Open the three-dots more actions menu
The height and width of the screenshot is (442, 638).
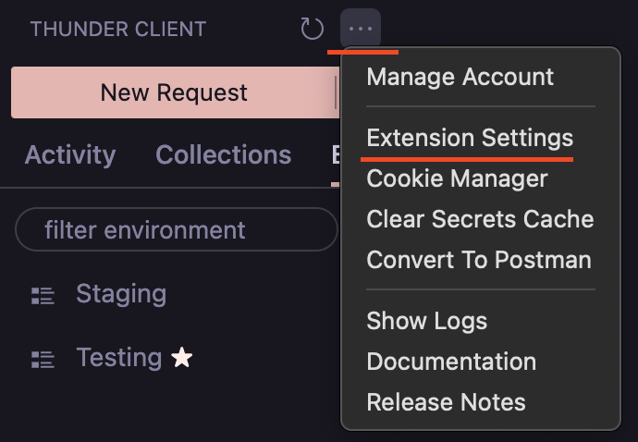point(361,29)
